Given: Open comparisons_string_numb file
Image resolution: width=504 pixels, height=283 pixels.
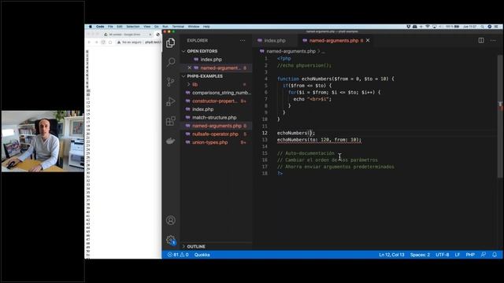Looking at the screenshot, I should 221,93.
